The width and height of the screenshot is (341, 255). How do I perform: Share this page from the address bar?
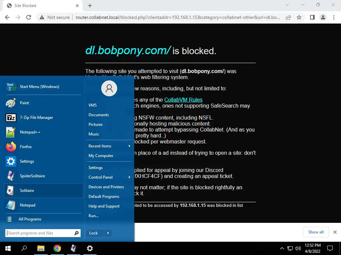click(288, 17)
